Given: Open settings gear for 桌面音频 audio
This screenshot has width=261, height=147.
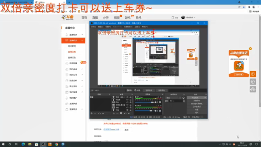Looking at the screenshot, I should [160, 111].
